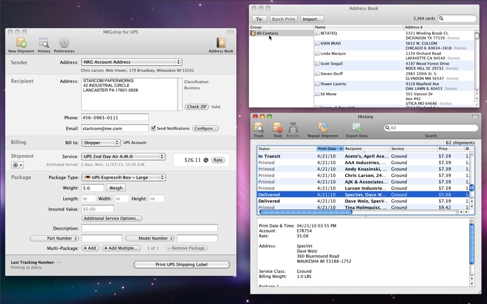Viewport: 487px width, 304px height.
Task: Click the New Shipment toolbar icon
Action: point(21,43)
